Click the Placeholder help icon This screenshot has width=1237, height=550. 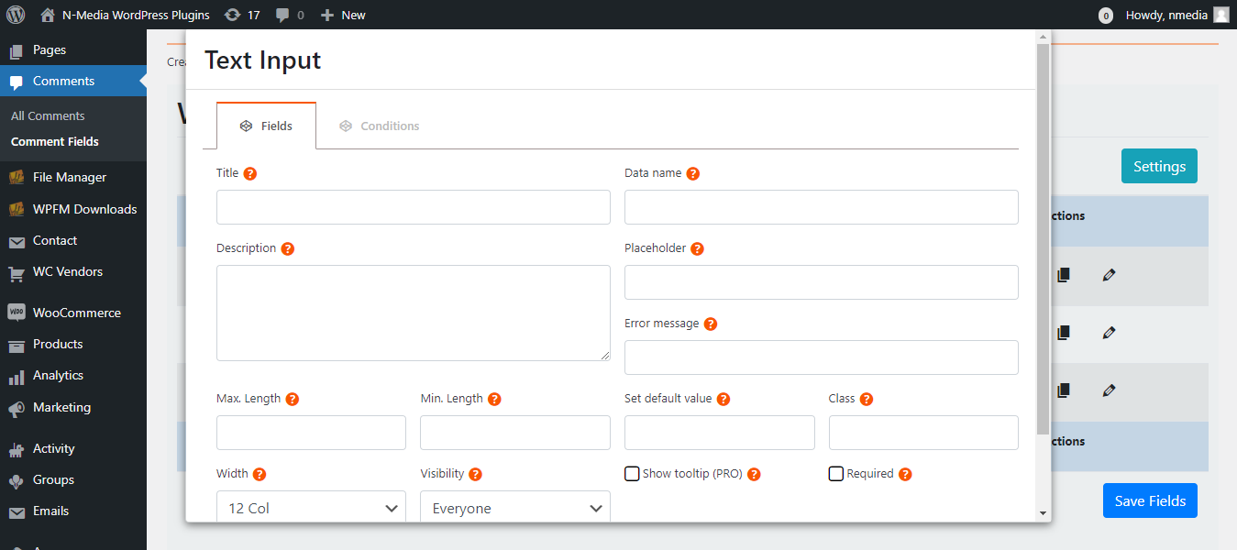[698, 248]
